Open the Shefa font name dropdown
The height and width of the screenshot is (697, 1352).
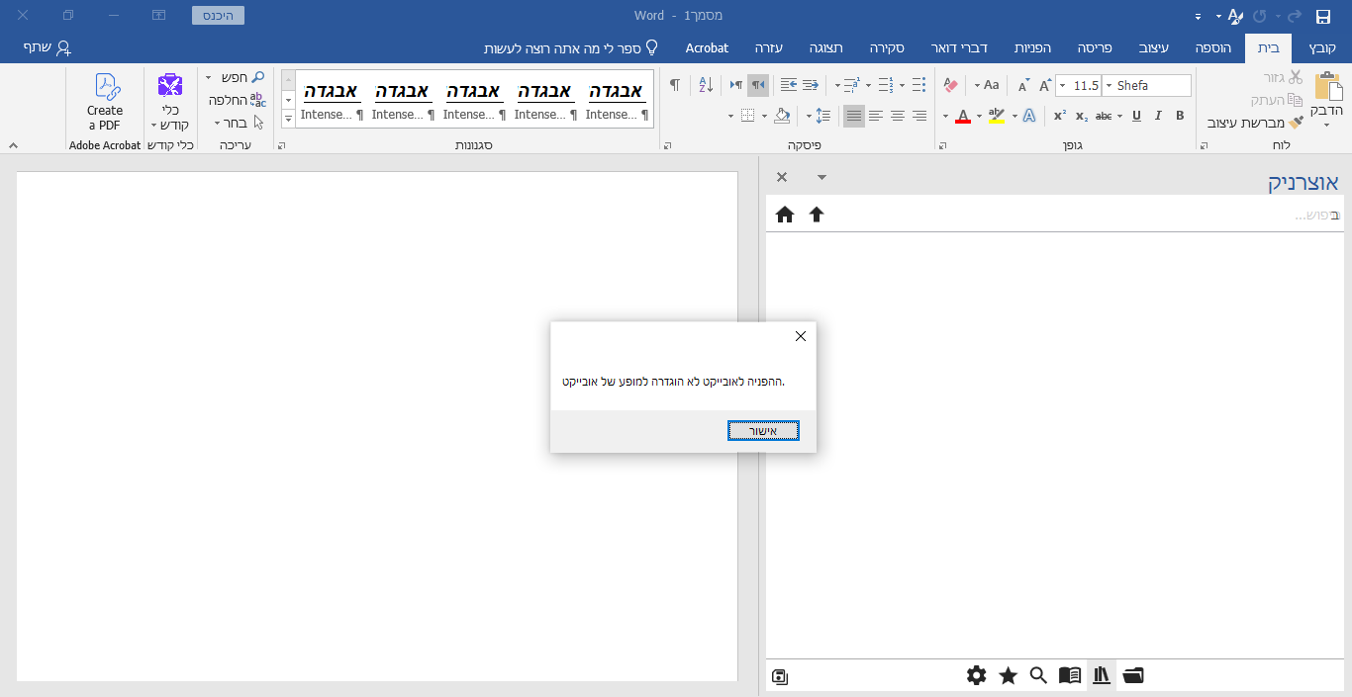pos(1109,86)
